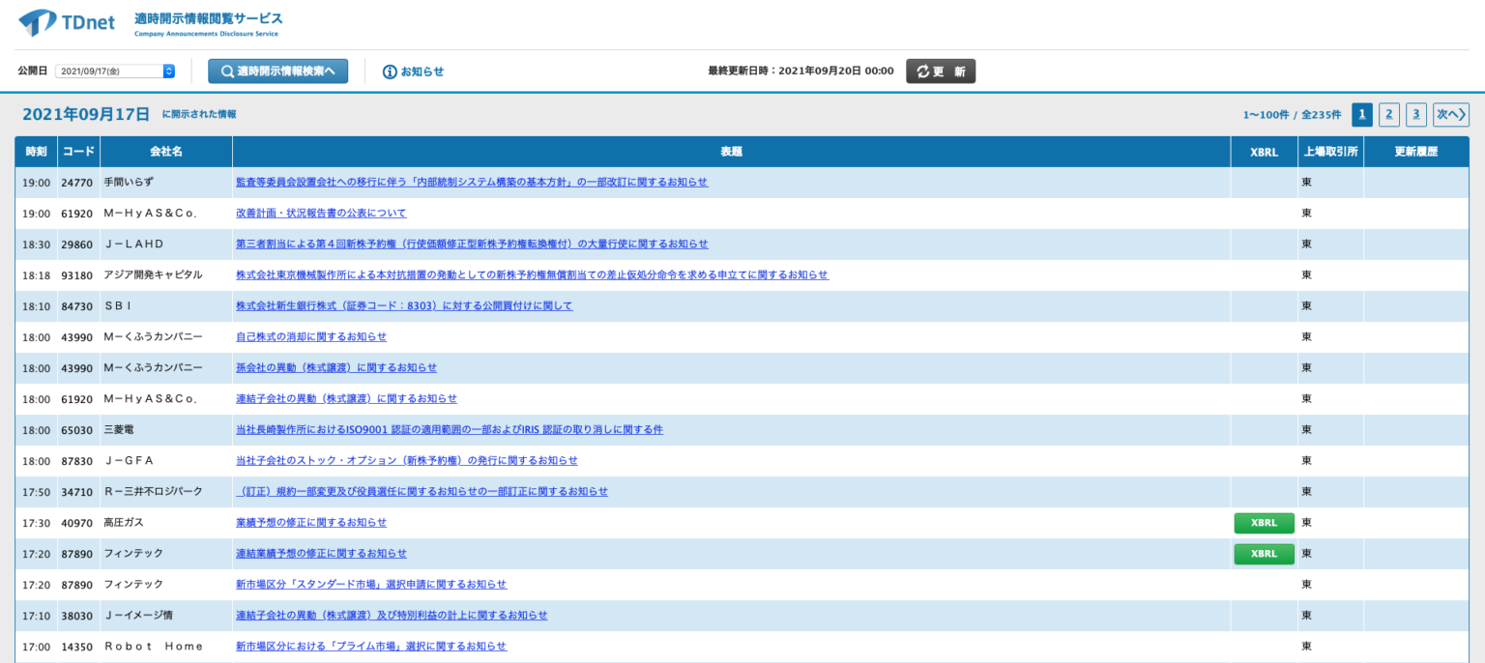Open 手間いらず internal control policy revision notice
This screenshot has height=663, width=1485.
(x=472, y=182)
